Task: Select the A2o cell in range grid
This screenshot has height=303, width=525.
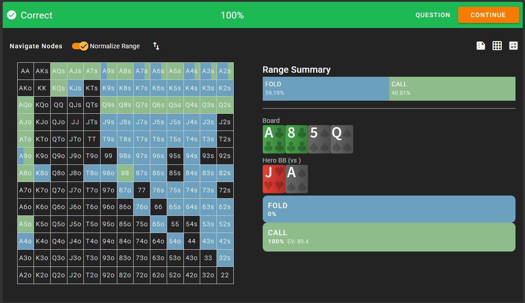Action: (x=25, y=275)
